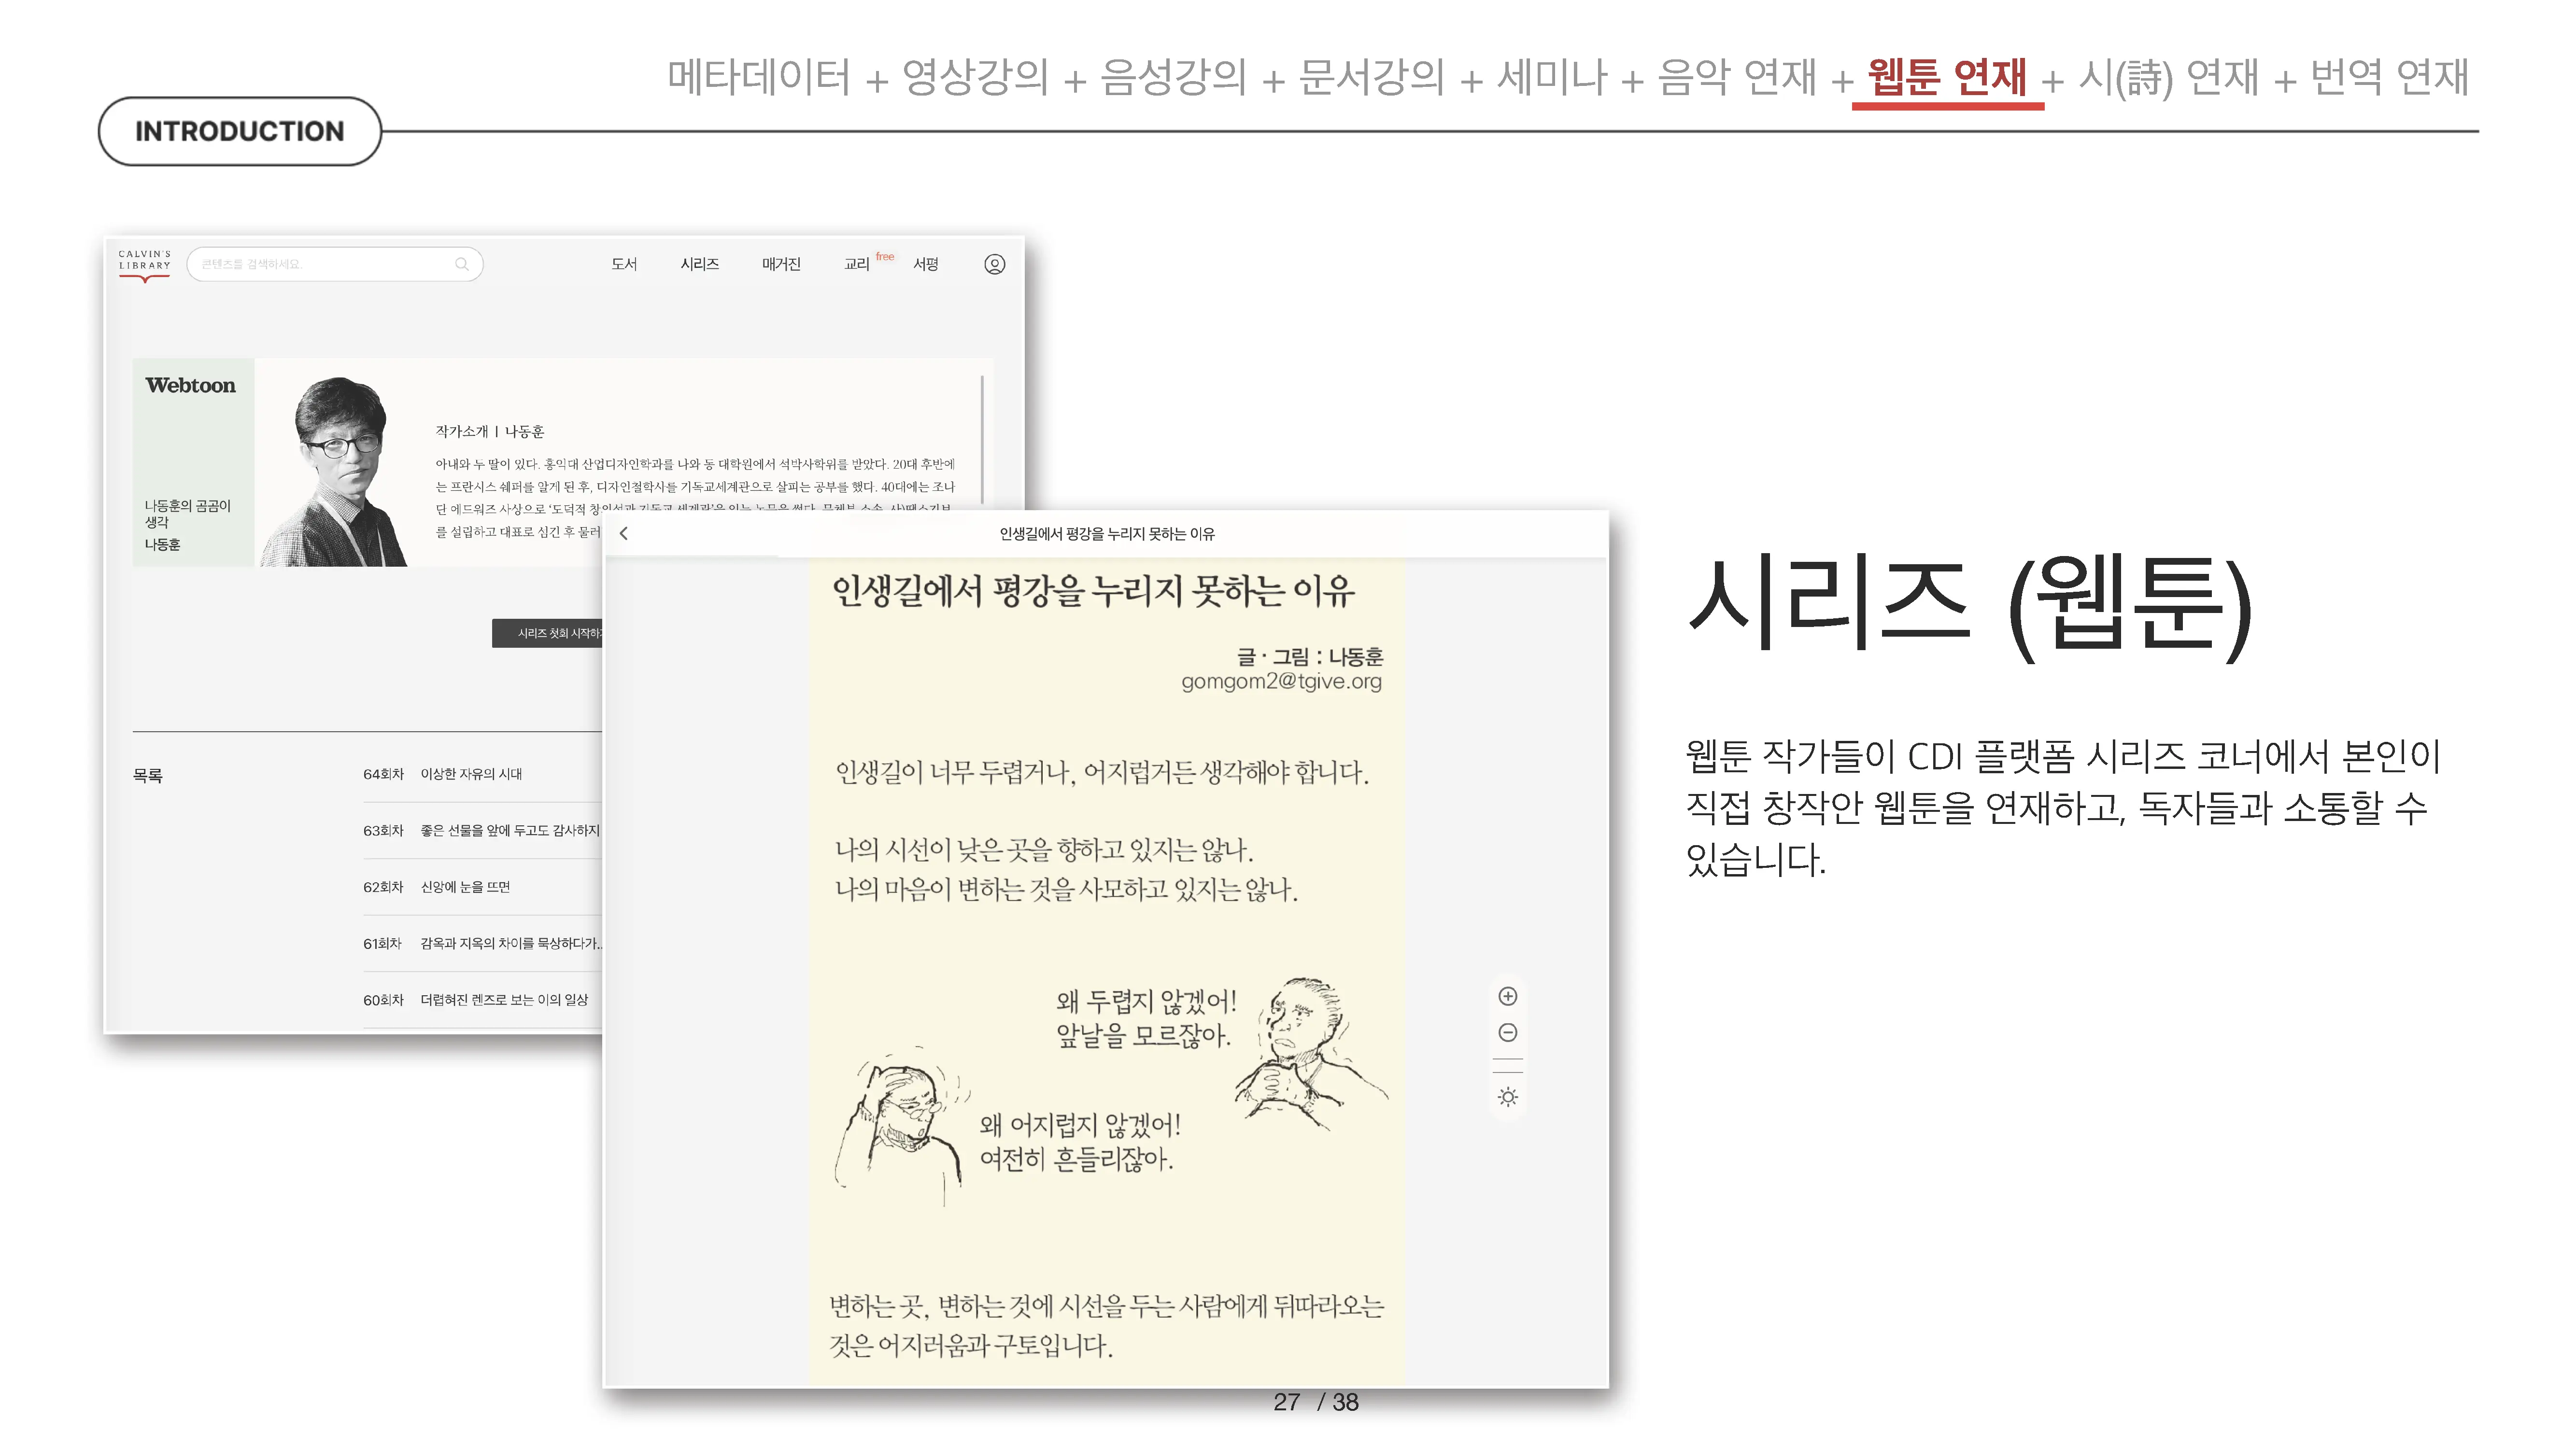
Task: Open the 매거진 menu
Action: pyautogui.click(x=781, y=264)
